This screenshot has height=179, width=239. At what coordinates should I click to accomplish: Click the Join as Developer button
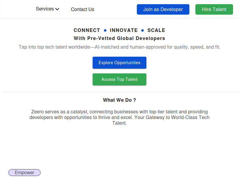(x=163, y=10)
